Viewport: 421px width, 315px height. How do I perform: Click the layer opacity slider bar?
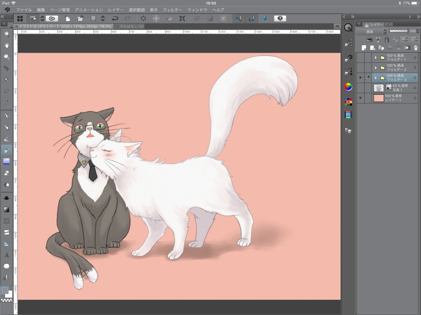pos(398,31)
